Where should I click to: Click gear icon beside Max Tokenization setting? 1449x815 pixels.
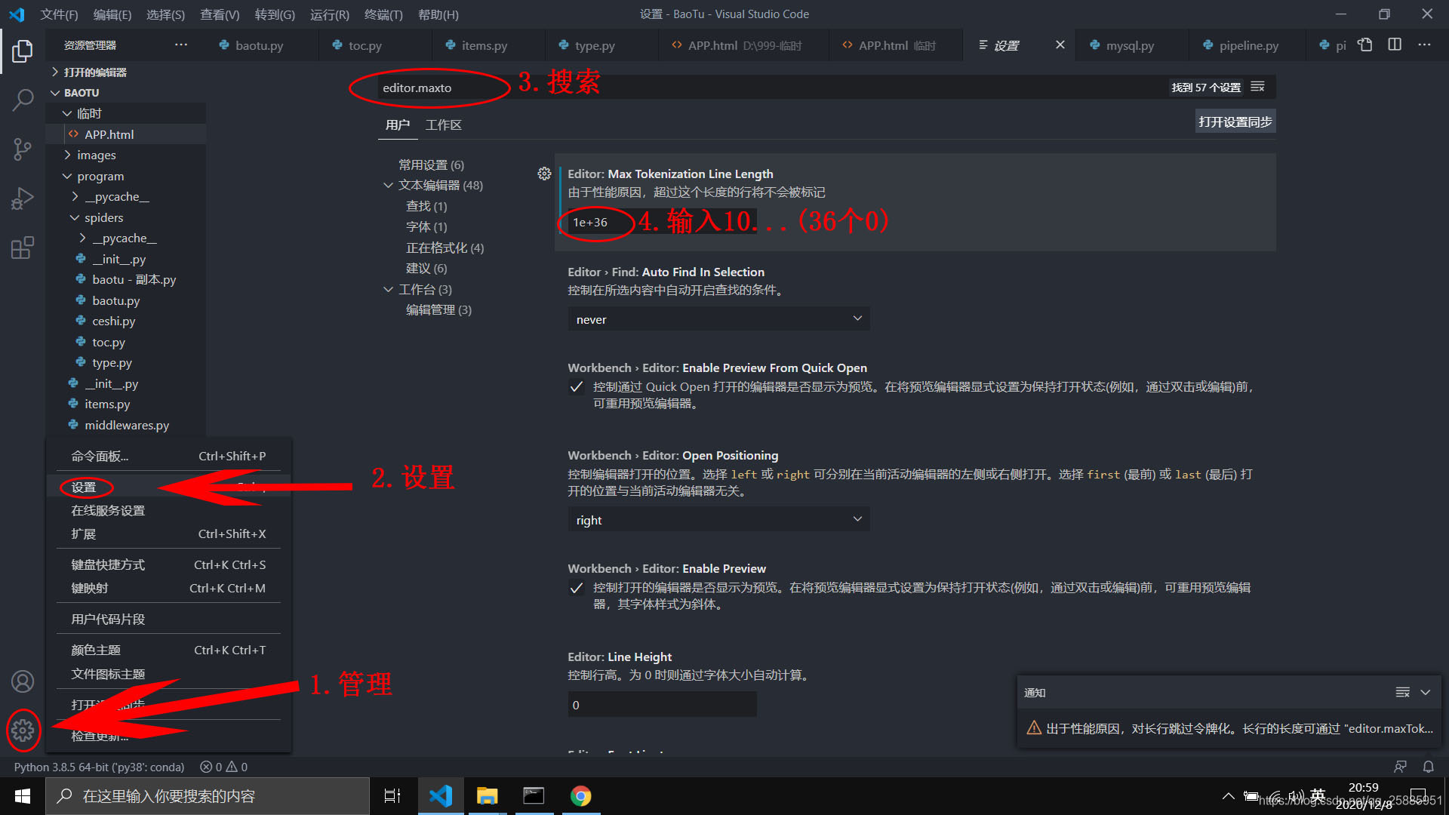[544, 174]
